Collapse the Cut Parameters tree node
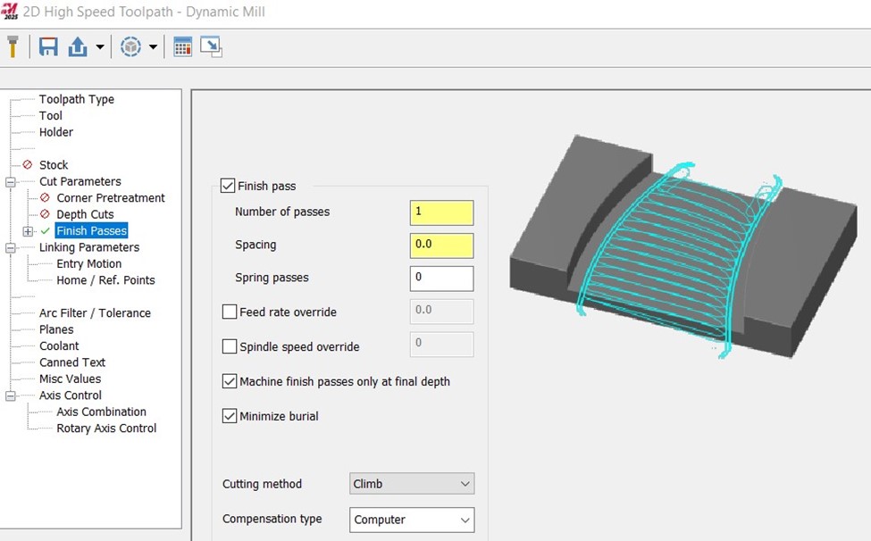The height and width of the screenshot is (541, 871). coord(11,182)
